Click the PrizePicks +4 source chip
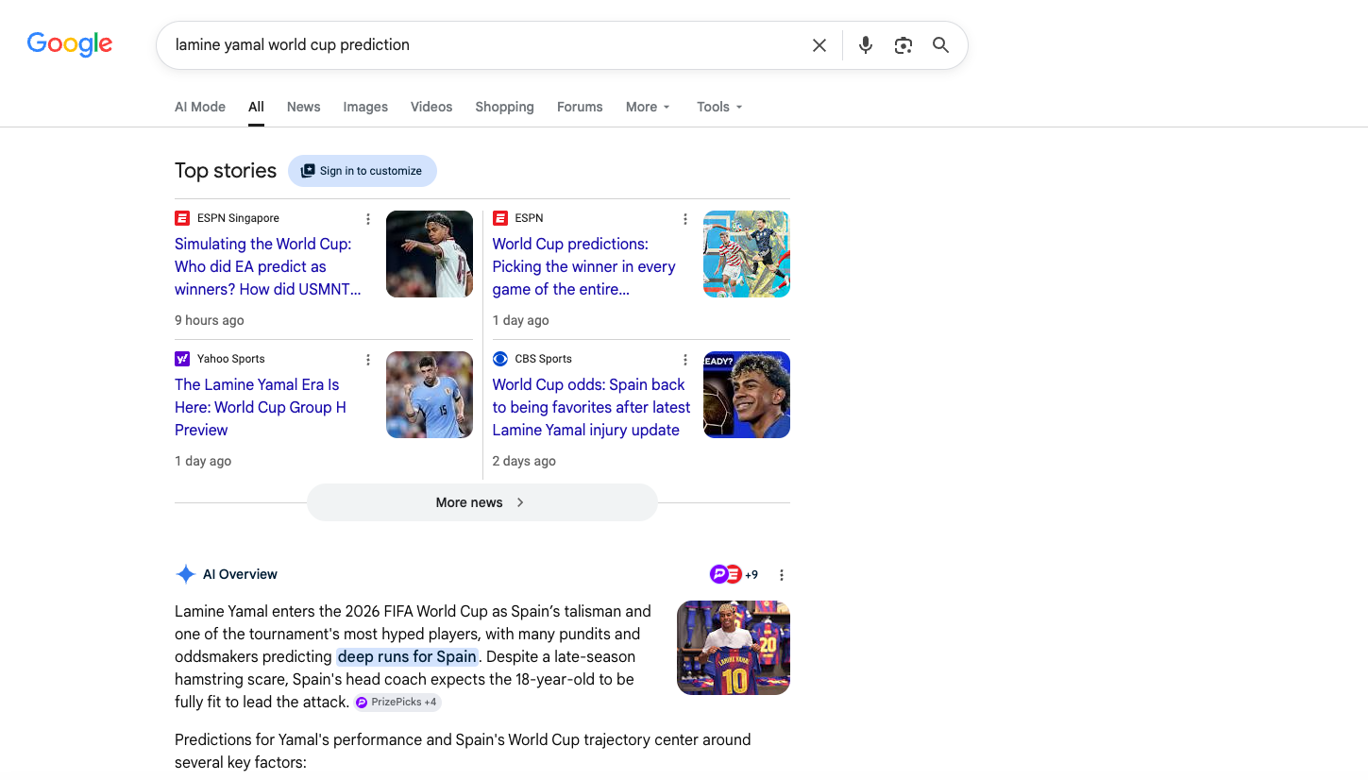The height and width of the screenshot is (780, 1368). [397, 703]
